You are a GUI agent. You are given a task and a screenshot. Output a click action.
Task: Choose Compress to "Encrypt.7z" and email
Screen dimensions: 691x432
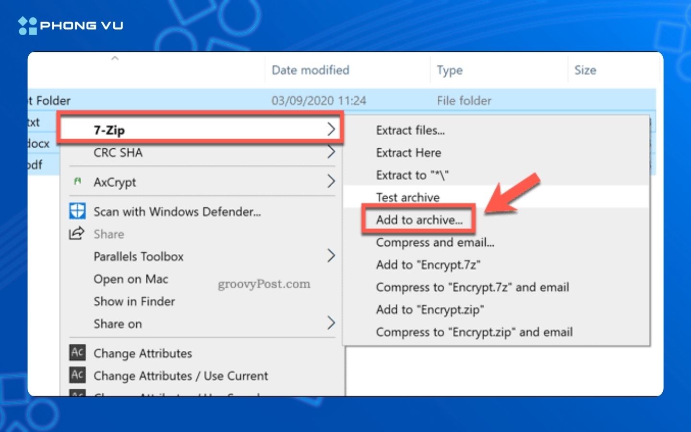coord(497,287)
